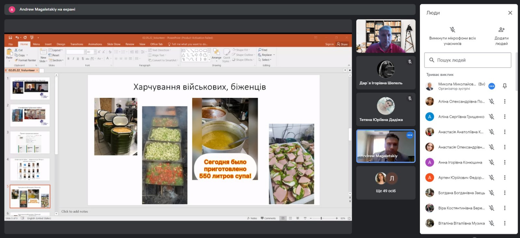This screenshot has width=520, height=238.
Task: Click the Пошук людей search field
Action: coord(467,60)
